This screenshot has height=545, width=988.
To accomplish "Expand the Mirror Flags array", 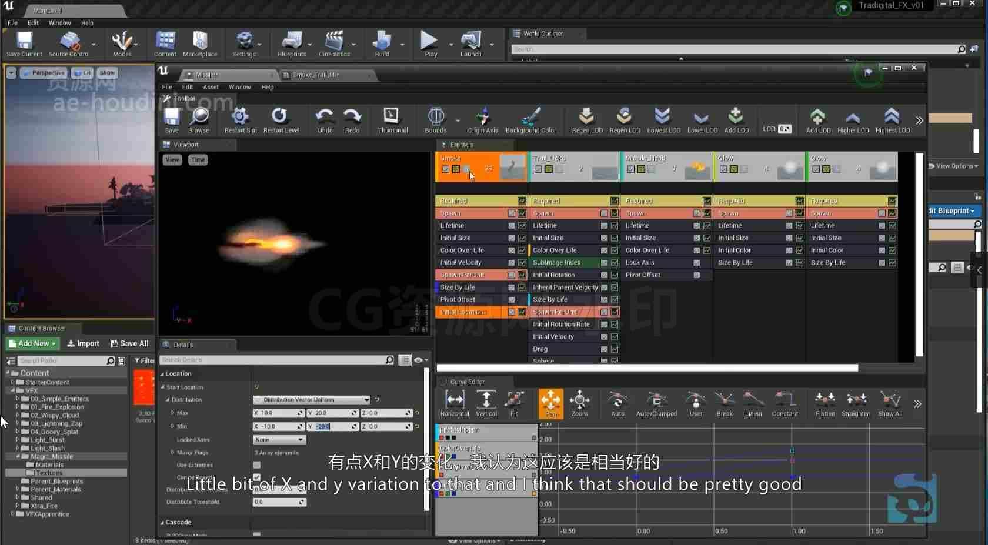I will pos(172,453).
